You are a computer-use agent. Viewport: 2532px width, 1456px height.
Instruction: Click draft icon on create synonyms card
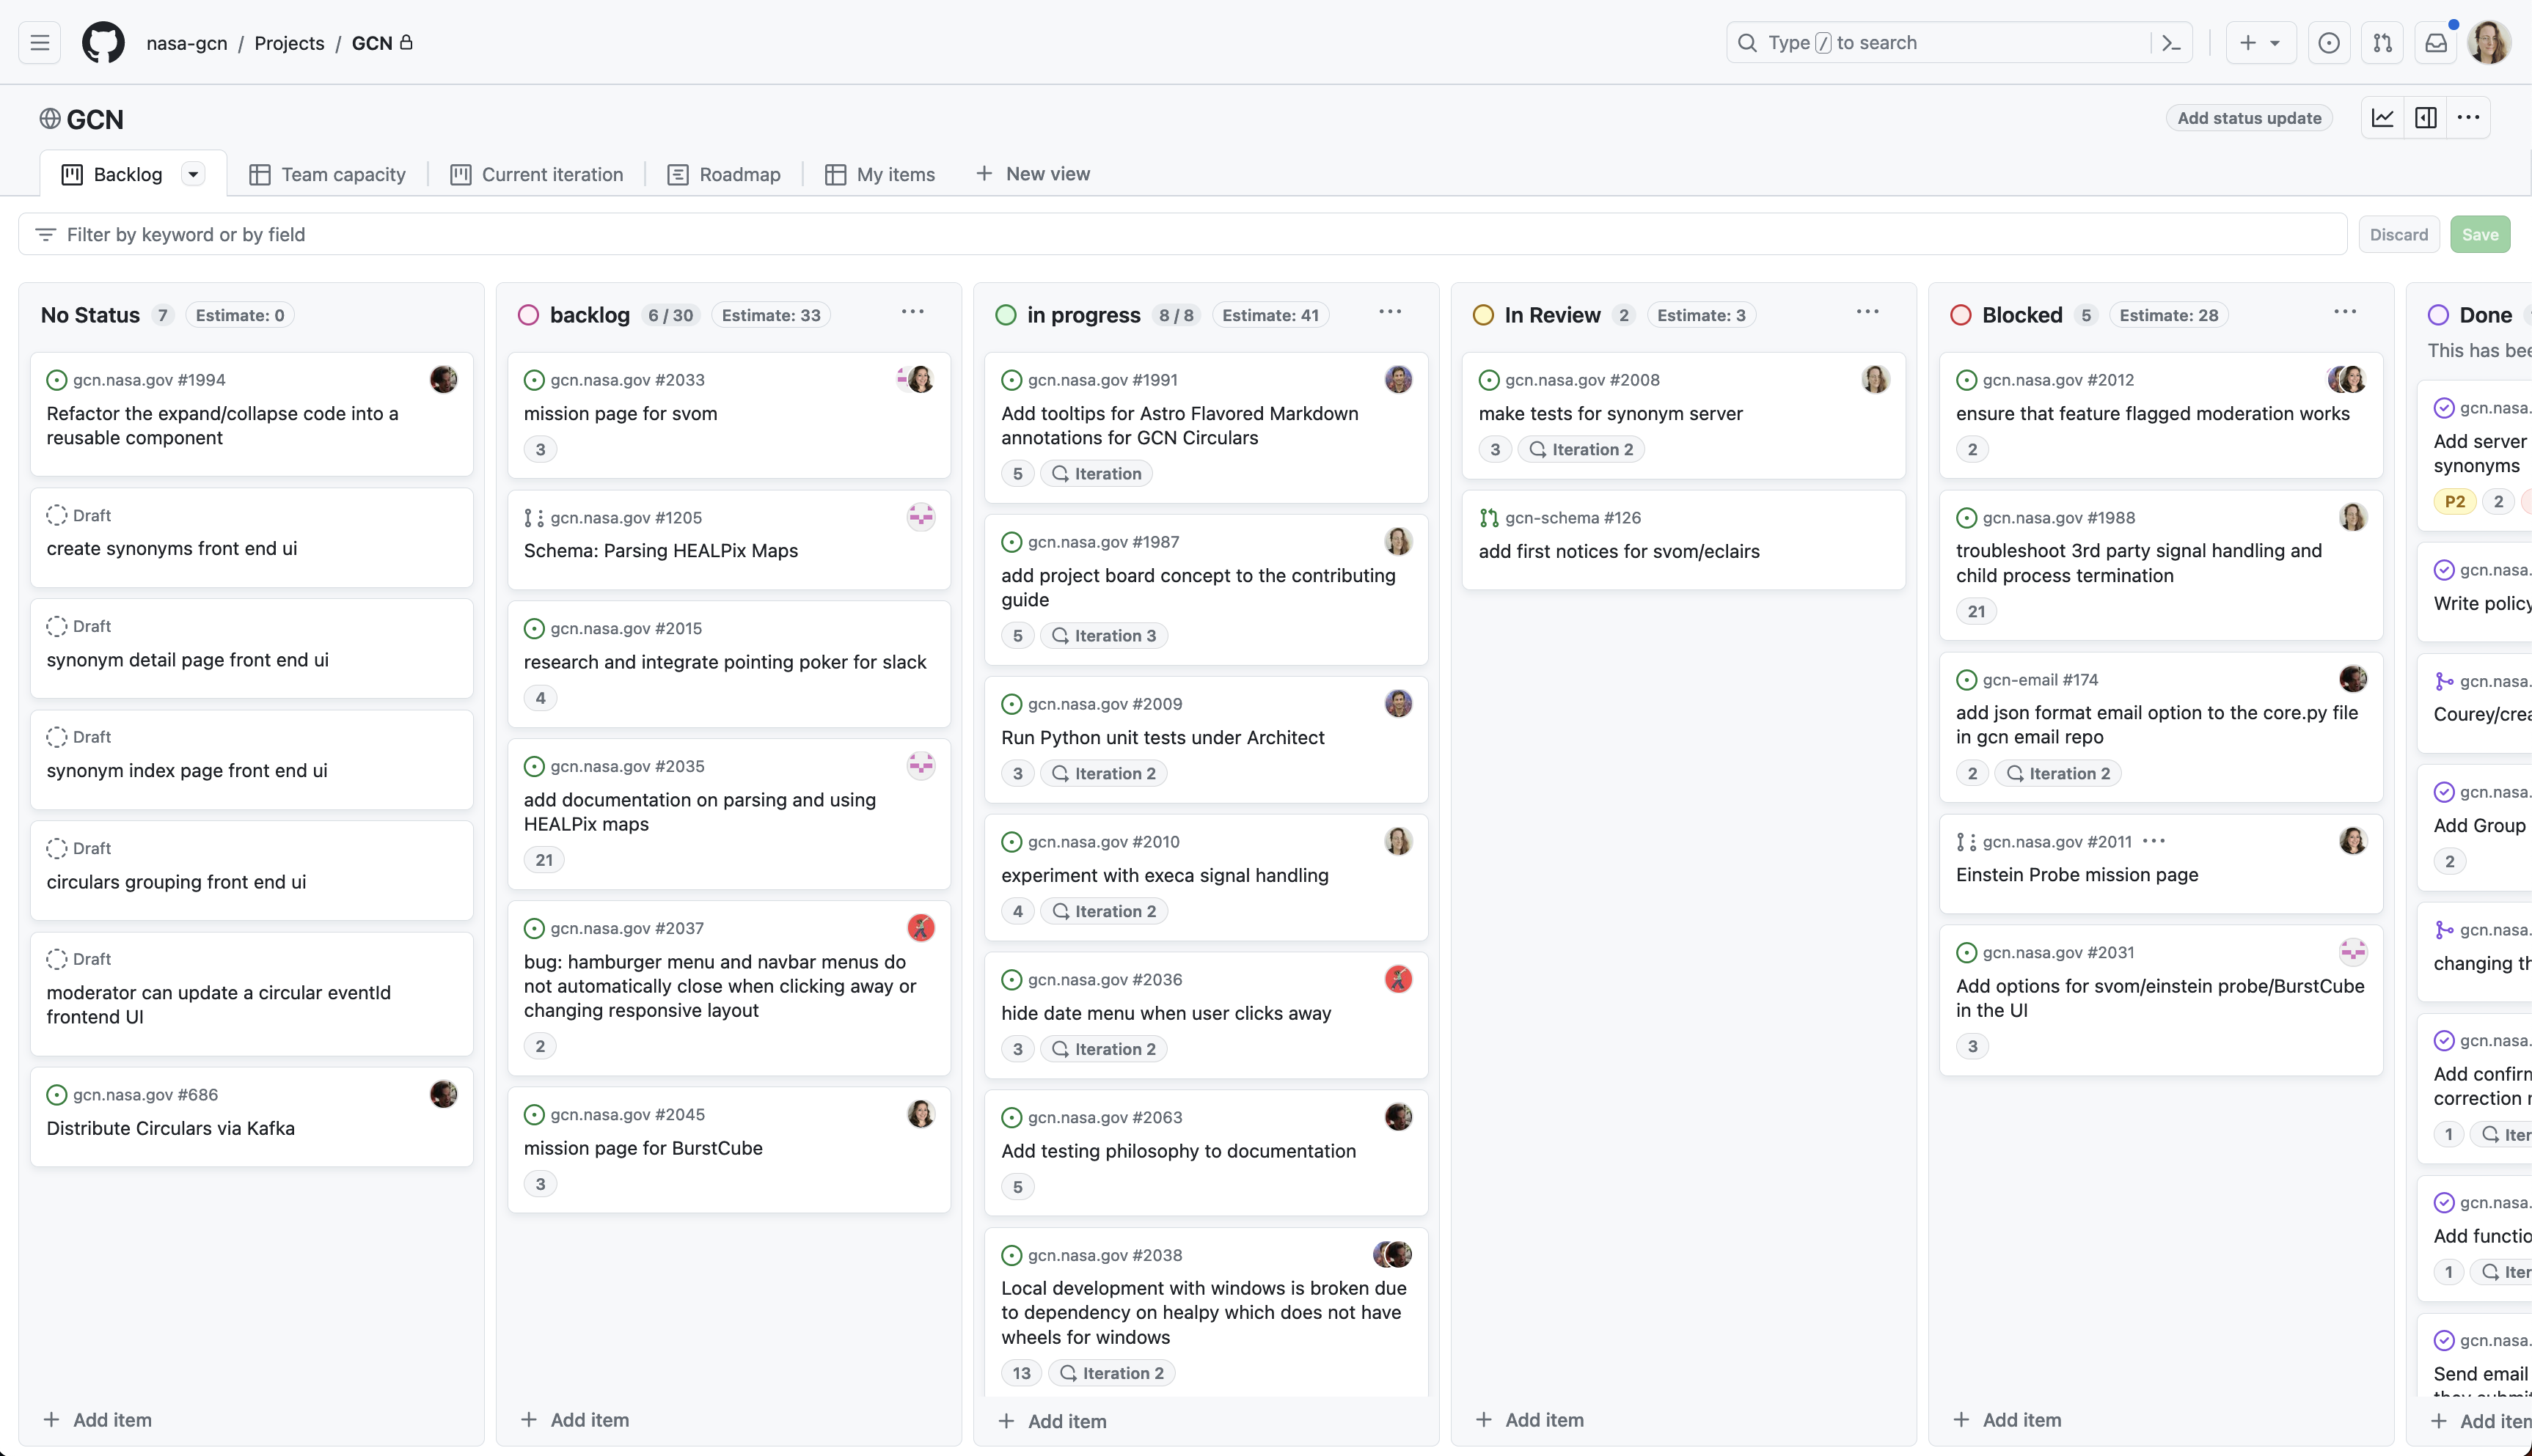coord(57,515)
